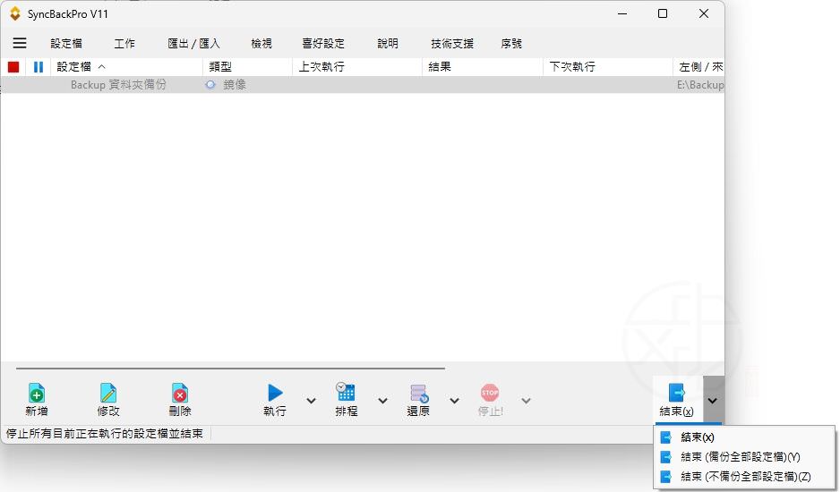Open 排程 (Schedule) calendar icon

click(x=346, y=392)
